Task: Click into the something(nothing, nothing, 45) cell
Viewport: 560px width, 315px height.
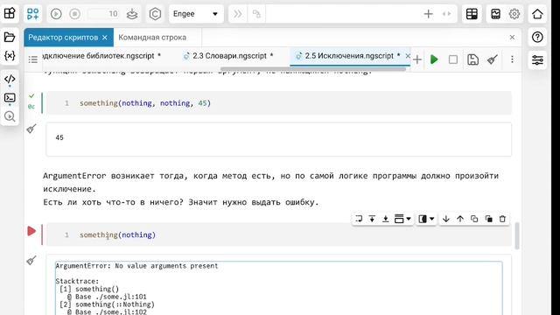Action: (279, 103)
